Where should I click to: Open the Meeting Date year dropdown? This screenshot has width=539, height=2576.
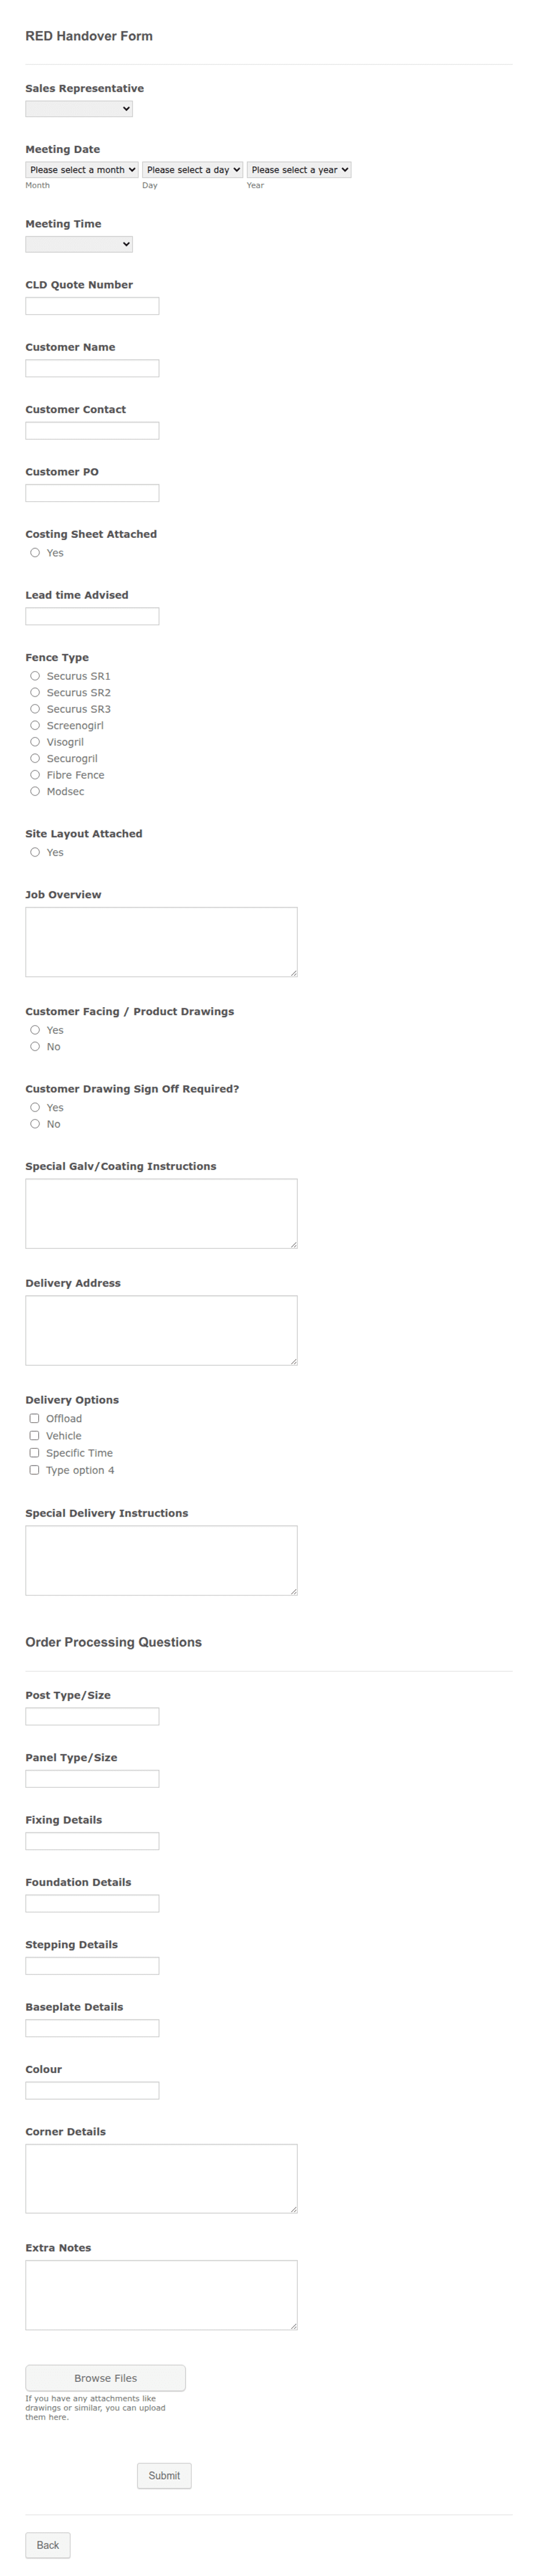point(299,170)
